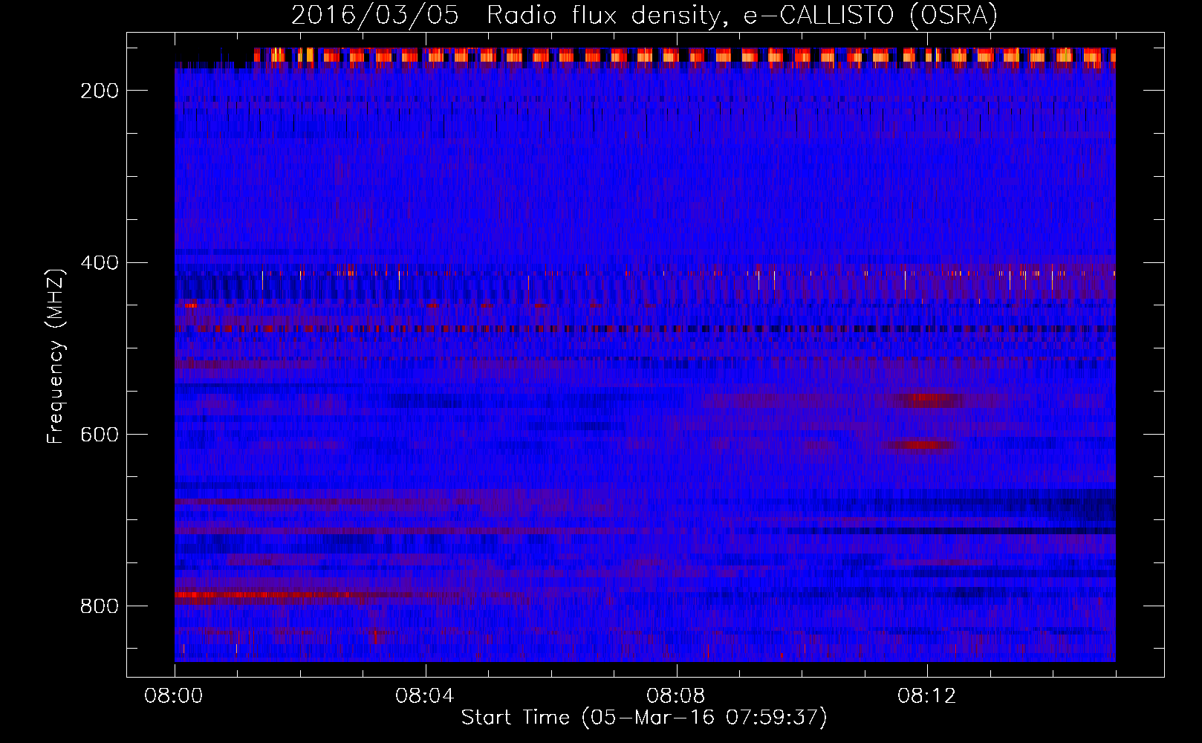Click the 200 frequency tick label

click(100, 91)
